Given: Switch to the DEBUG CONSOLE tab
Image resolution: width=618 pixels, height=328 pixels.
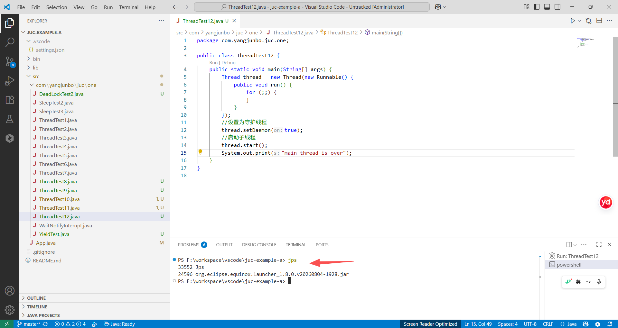Looking at the screenshot, I should click(x=259, y=245).
